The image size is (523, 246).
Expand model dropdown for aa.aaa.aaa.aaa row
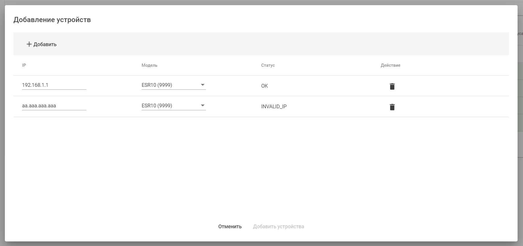(x=173, y=106)
